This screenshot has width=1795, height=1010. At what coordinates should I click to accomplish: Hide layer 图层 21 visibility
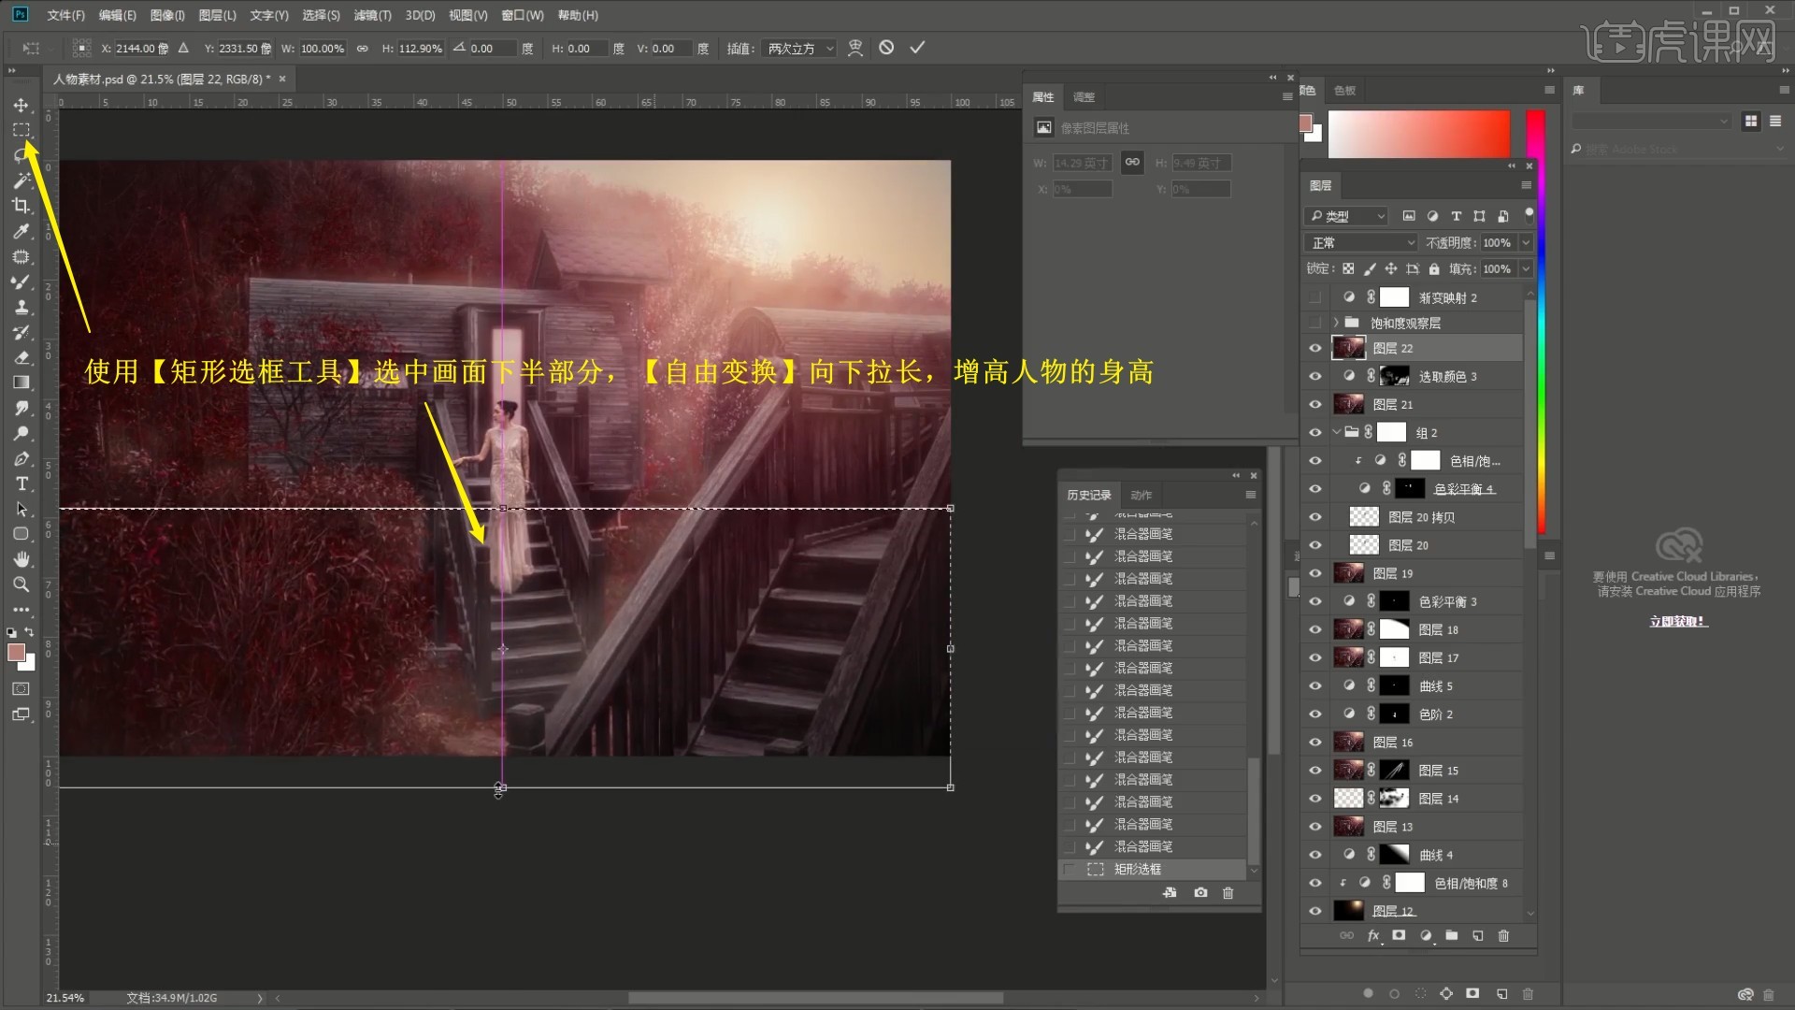1315,405
